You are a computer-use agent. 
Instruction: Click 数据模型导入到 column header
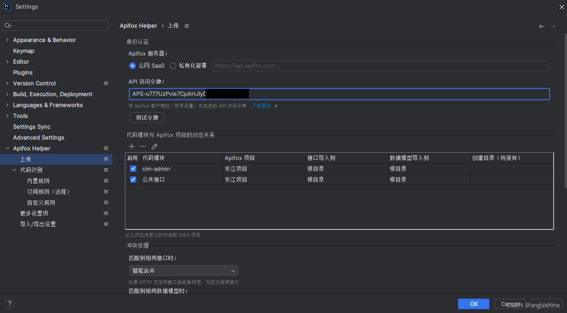pyautogui.click(x=429, y=158)
